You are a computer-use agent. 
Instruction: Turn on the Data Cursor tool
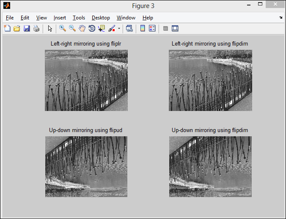tap(102, 29)
